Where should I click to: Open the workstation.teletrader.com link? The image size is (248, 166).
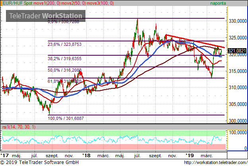216,162
